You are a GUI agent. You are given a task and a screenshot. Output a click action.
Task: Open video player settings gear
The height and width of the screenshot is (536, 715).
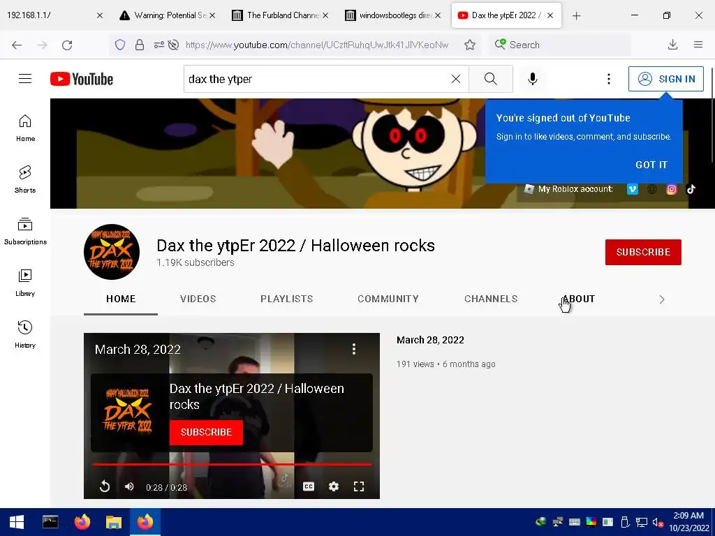pyautogui.click(x=334, y=486)
